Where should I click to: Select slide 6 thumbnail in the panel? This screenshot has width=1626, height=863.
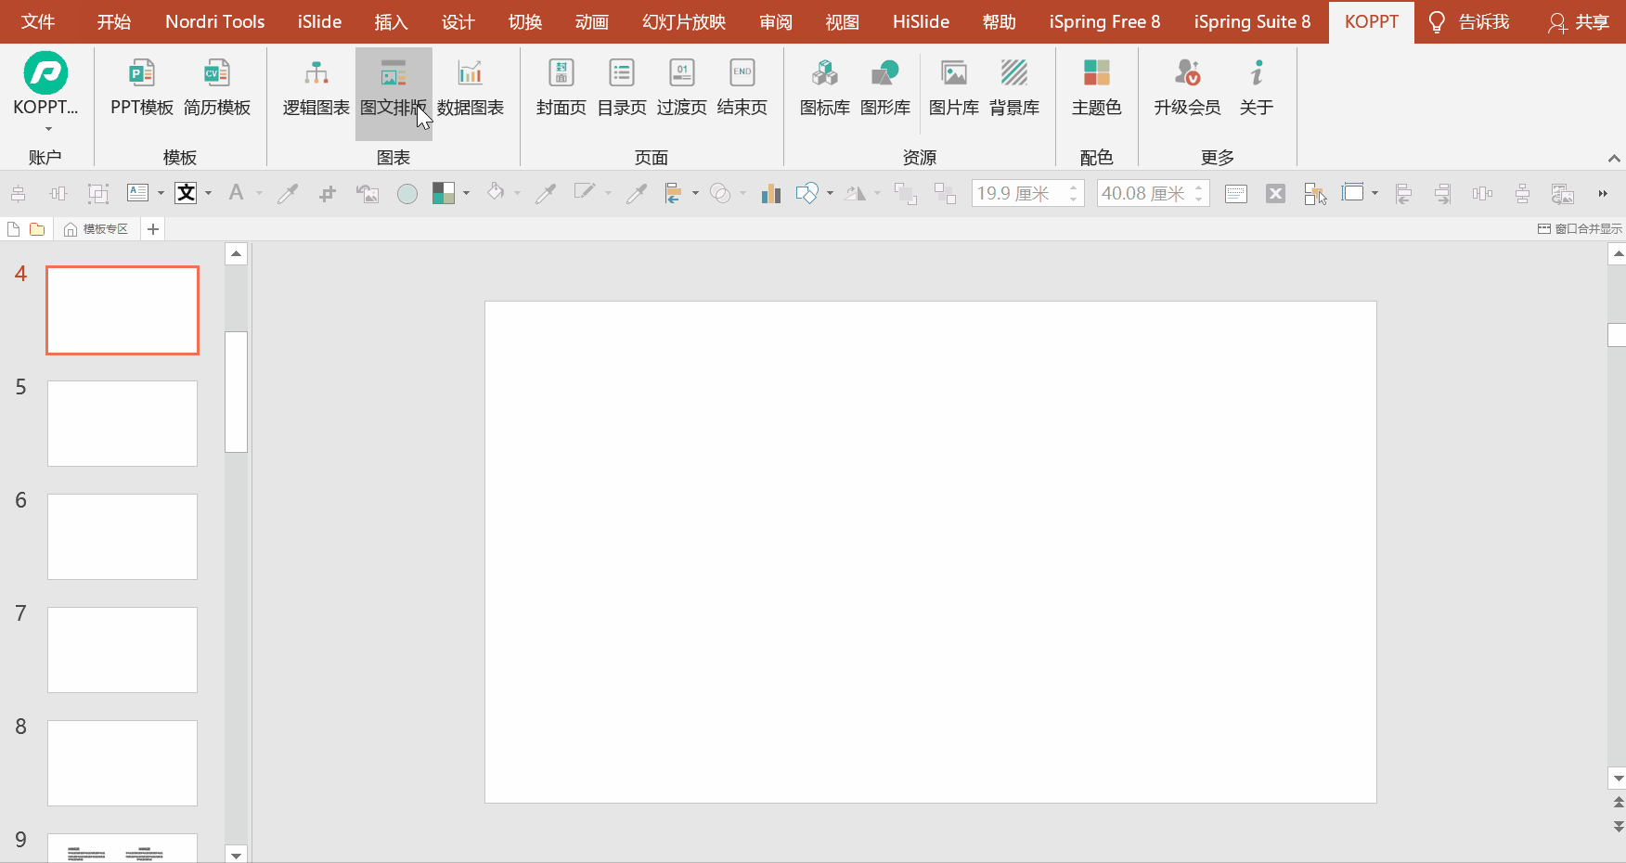tap(123, 536)
